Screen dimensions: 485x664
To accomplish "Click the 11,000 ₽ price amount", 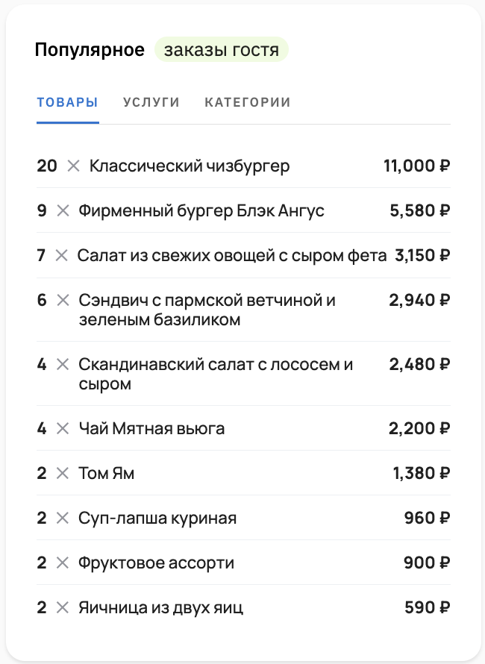I will pos(416,166).
